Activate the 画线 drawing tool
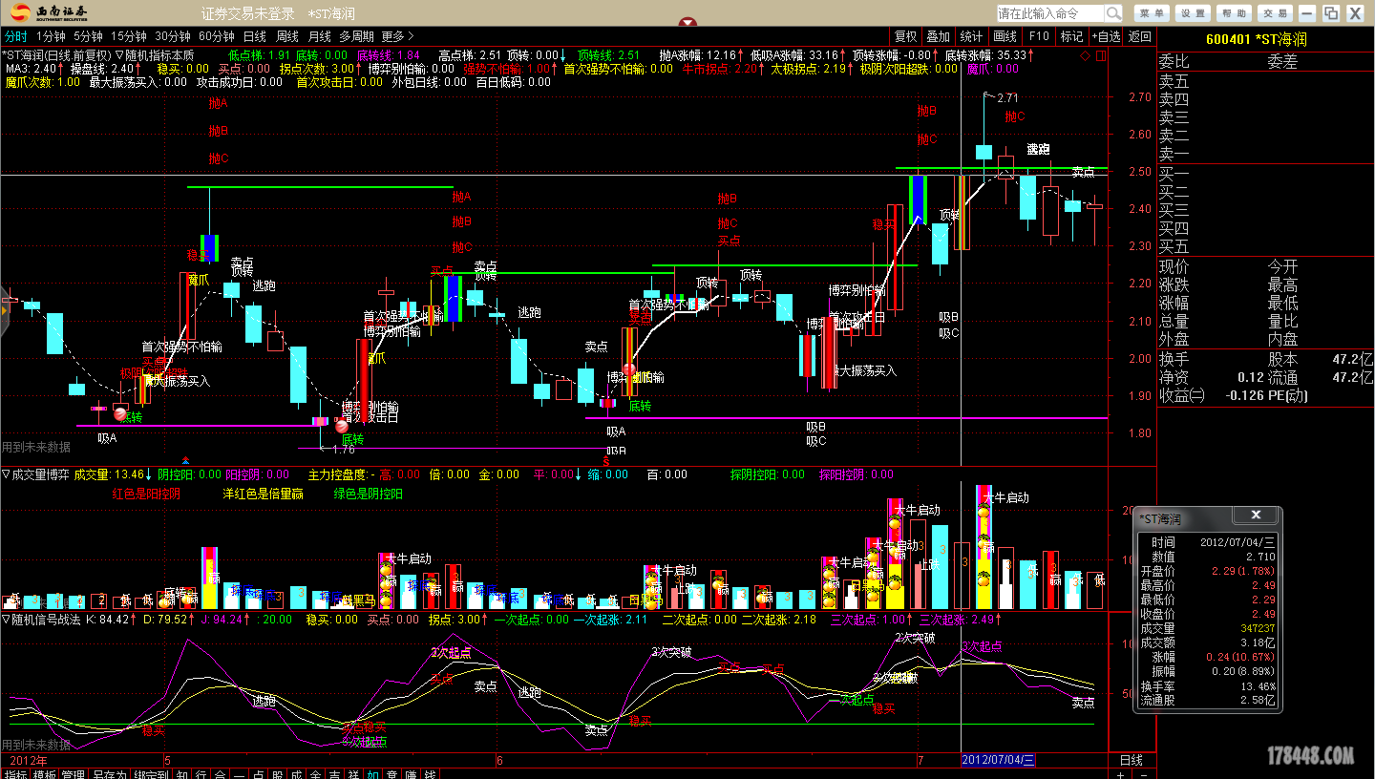1375x779 pixels. (1005, 37)
